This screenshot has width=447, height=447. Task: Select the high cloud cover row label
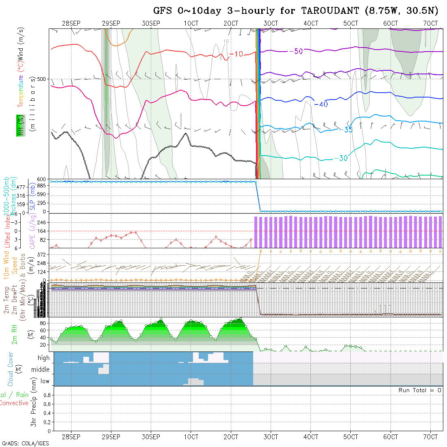point(43,358)
